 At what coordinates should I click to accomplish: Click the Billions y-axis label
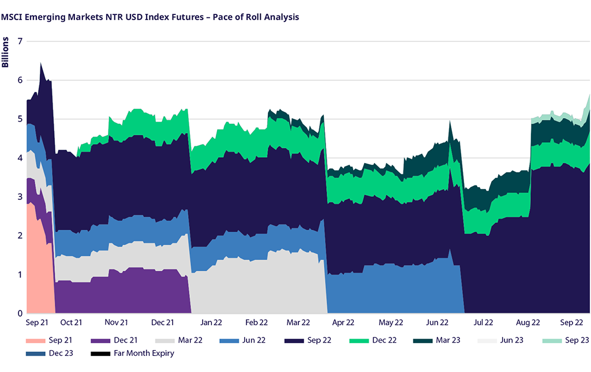click(x=6, y=52)
